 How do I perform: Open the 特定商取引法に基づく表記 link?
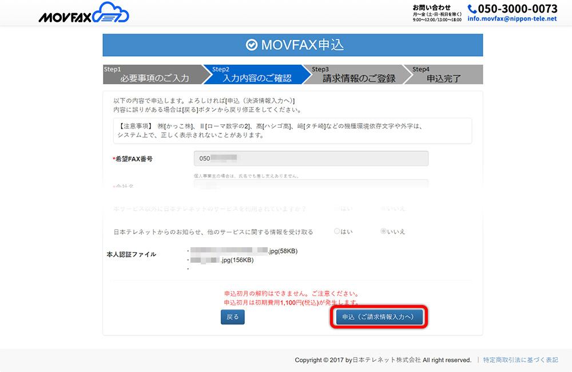(520, 360)
